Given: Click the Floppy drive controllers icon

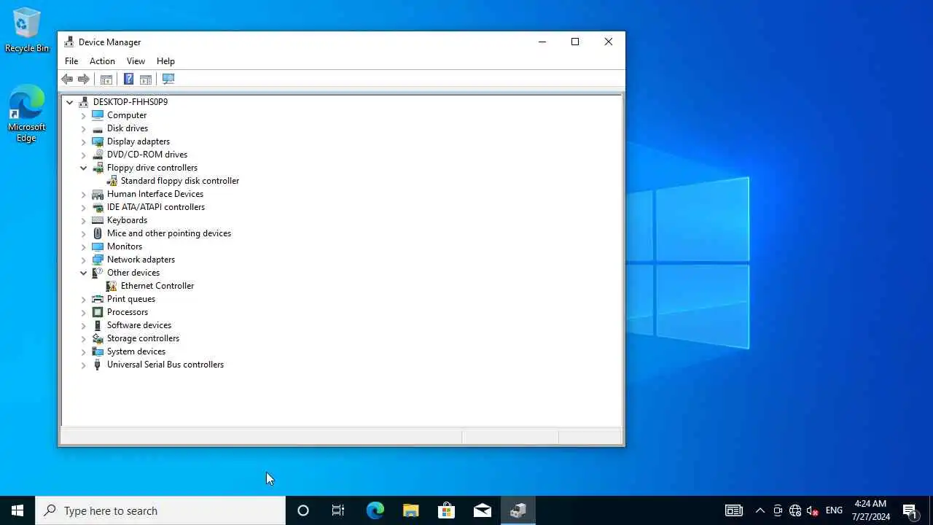Looking at the screenshot, I should [x=98, y=168].
